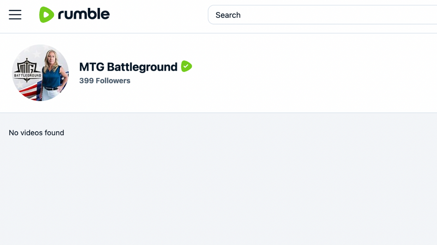
Task: Click the 399 Followers count
Action: coord(104,81)
